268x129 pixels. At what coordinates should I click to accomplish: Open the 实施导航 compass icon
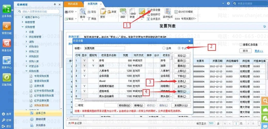click(6, 78)
